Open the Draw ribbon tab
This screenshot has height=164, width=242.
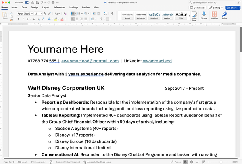[x=24, y=8]
